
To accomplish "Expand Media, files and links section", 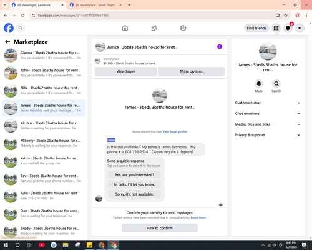I will pyautogui.click(x=268, y=124).
